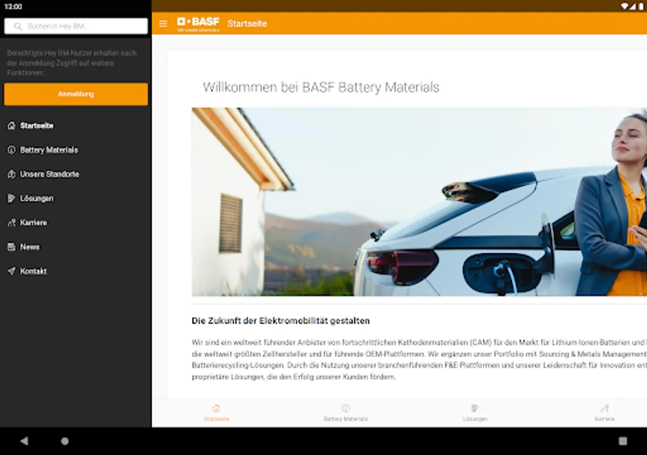Click the Lösungen icon in sidebar
Screen dimensions: 647x455
coord(11,198)
